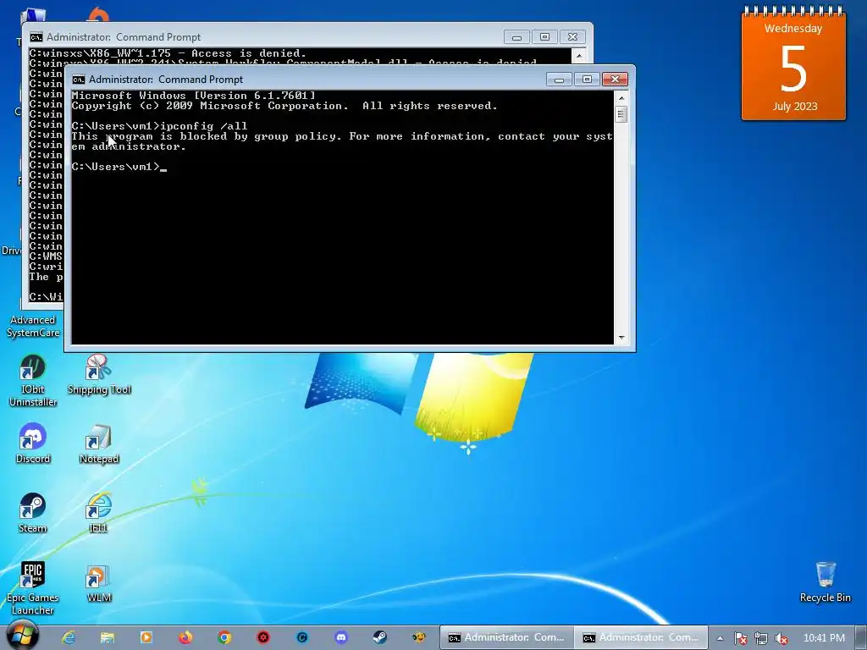Click the 'Copyright (c) 2009 Microsoft Corporation' line
Viewport: 867px width, 650px height.
point(284,106)
